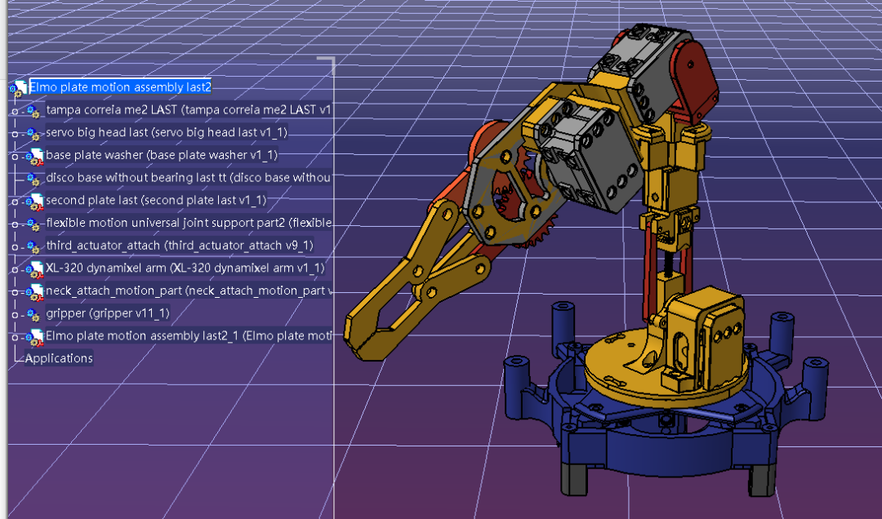Screen dimensions: 882x519
Task: Expand the gripper node
Action: [x=16, y=315]
